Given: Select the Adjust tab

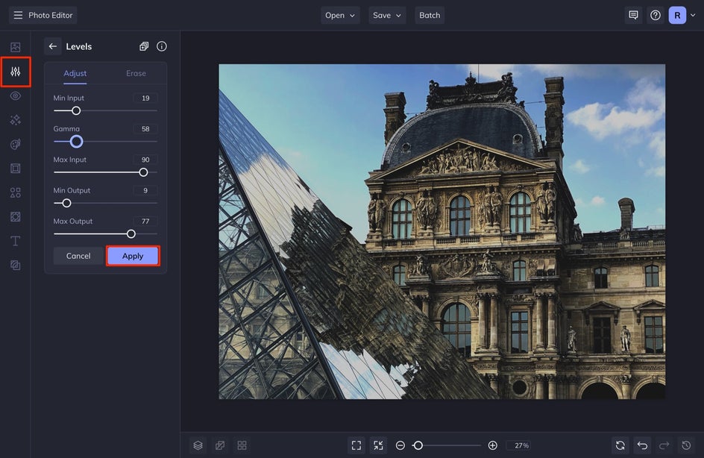Looking at the screenshot, I should (x=75, y=73).
